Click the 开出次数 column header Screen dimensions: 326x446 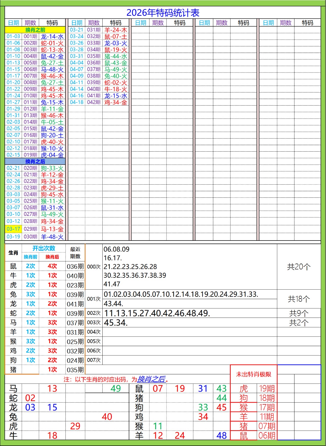pos(44,249)
